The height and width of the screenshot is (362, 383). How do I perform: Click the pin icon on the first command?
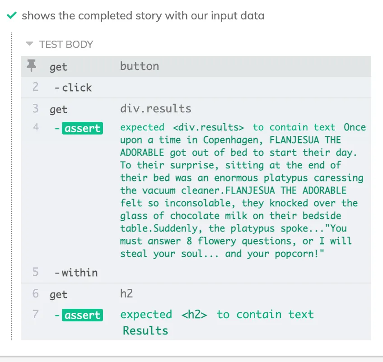pyautogui.click(x=32, y=66)
